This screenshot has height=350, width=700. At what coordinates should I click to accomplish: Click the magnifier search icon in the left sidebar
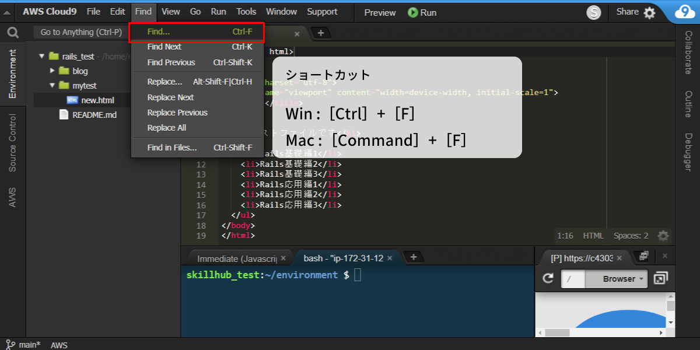click(x=13, y=33)
